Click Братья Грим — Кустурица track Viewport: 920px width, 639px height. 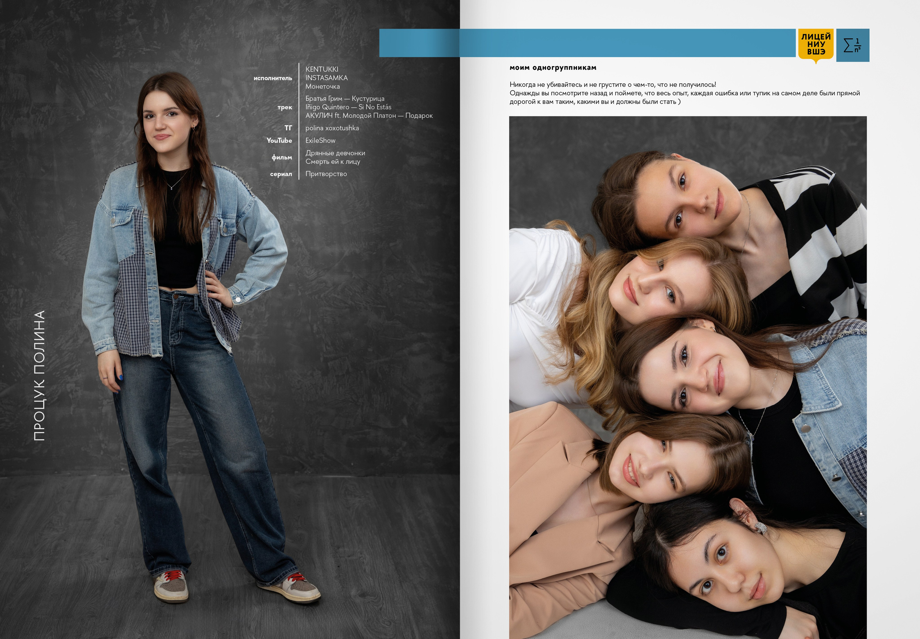pos(345,99)
